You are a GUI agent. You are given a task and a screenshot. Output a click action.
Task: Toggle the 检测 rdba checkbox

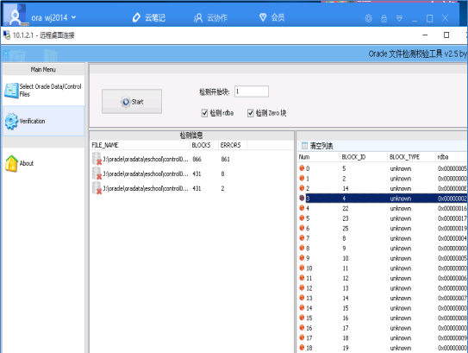pyautogui.click(x=204, y=113)
